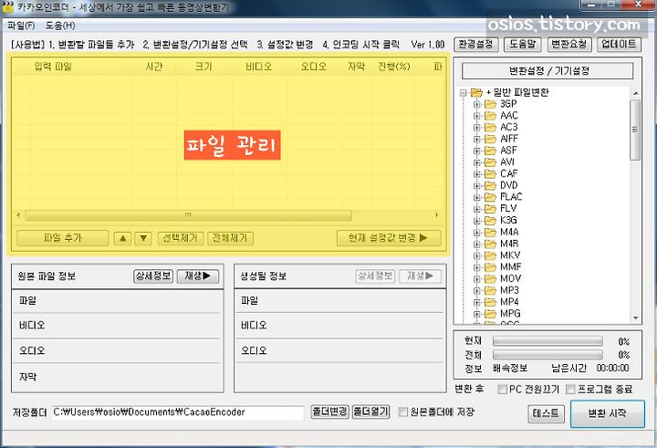Image resolution: width=657 pixels, height=448 pixels.
Task: Open 상세정보 for original file info
Action: click(153, 276)
